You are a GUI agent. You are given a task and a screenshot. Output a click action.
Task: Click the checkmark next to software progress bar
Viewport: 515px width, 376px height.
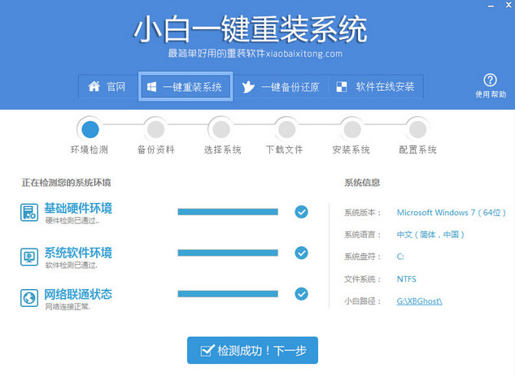(x=301, y=253)
